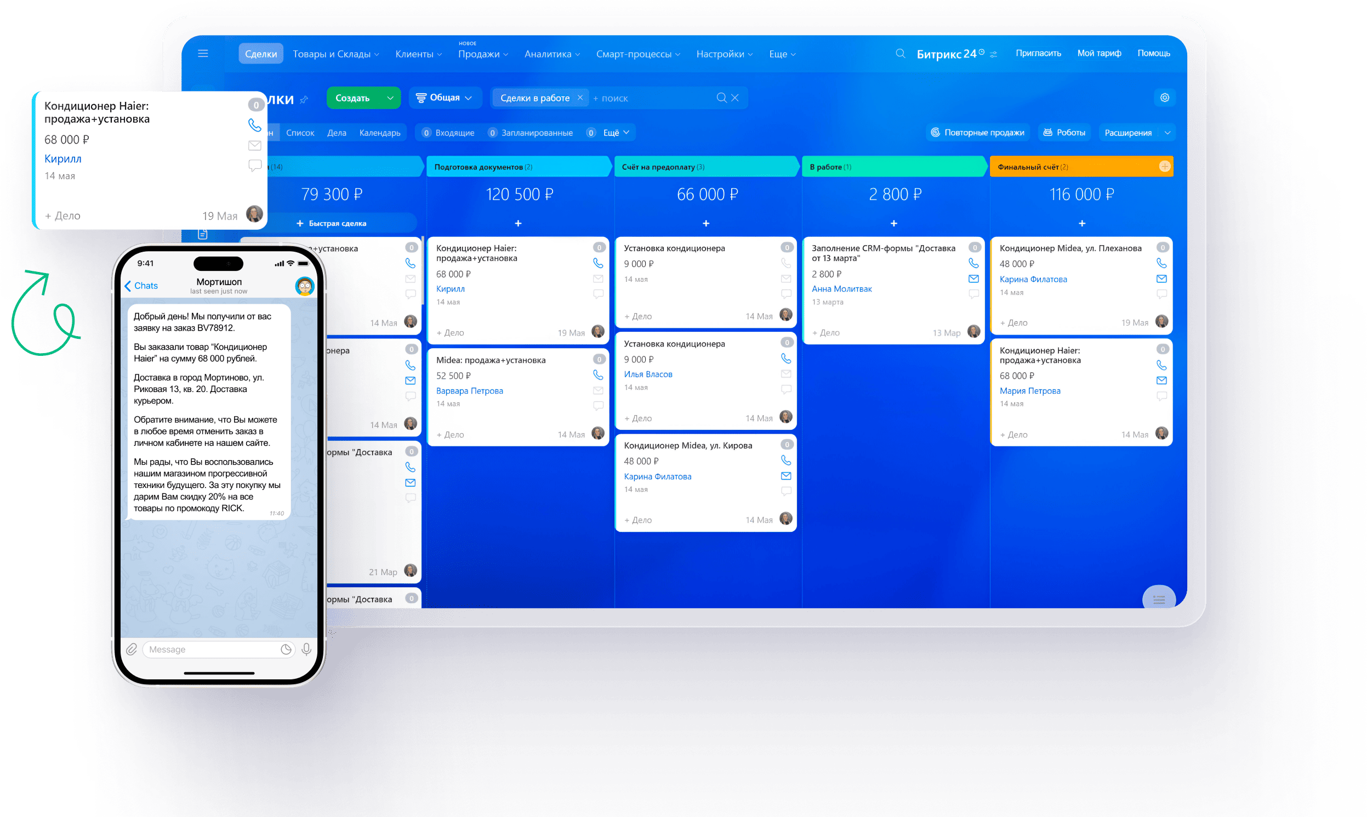
Task: Expand the Создать button dropdown arrow
Action: [x=390, y=98]
